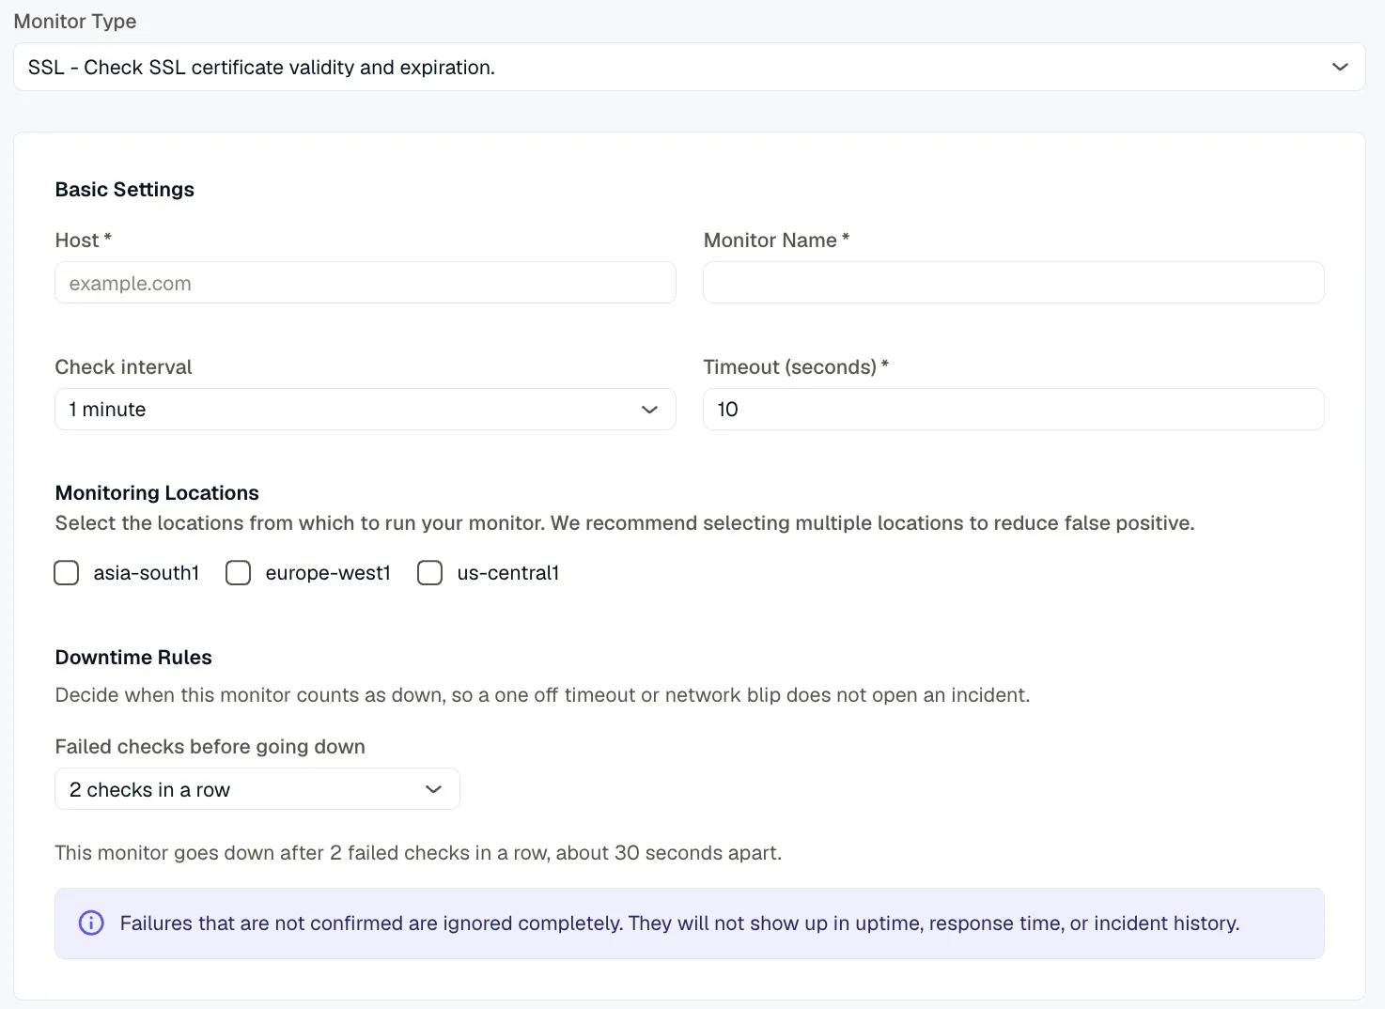Click the us-central1 label text

508,573
